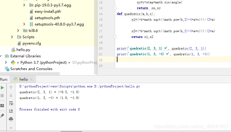
Task: Select the Scripts folder label
Action: (28, 37)
